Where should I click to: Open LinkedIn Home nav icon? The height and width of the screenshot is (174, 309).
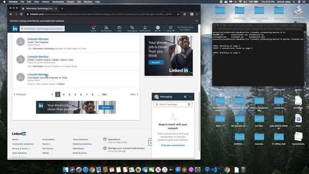tap(93, 29)
